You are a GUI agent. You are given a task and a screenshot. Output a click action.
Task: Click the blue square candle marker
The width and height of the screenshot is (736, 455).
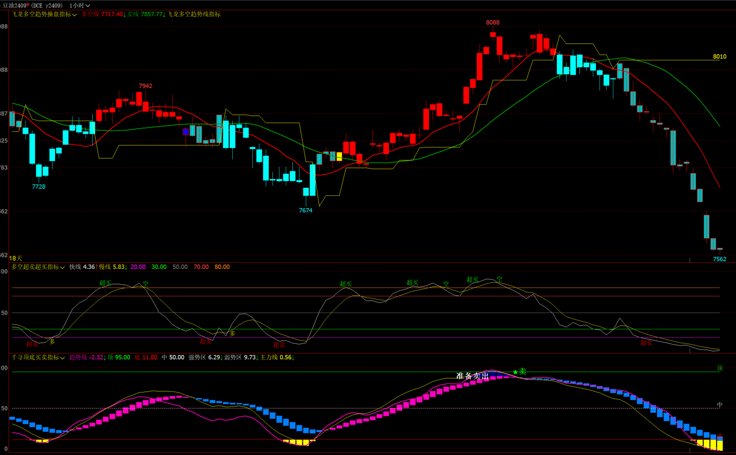point(186,132)
